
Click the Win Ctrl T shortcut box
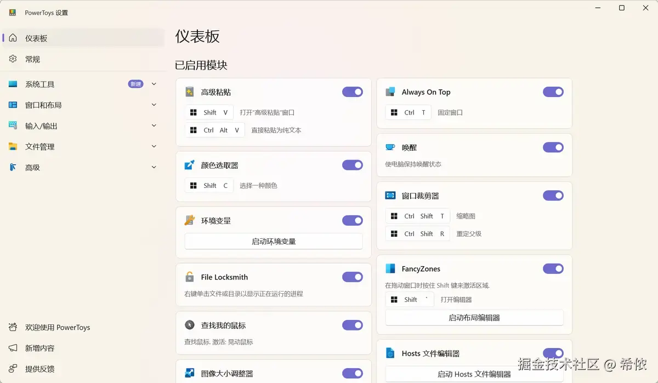tap(409, 112)
